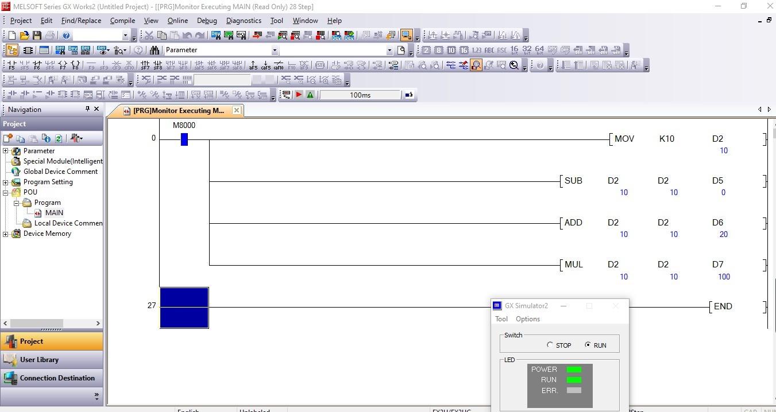The width and height of the screenshot is (776, 412).
Task: Click the icon right of 100ms field
Action: [x=409, y=95]
